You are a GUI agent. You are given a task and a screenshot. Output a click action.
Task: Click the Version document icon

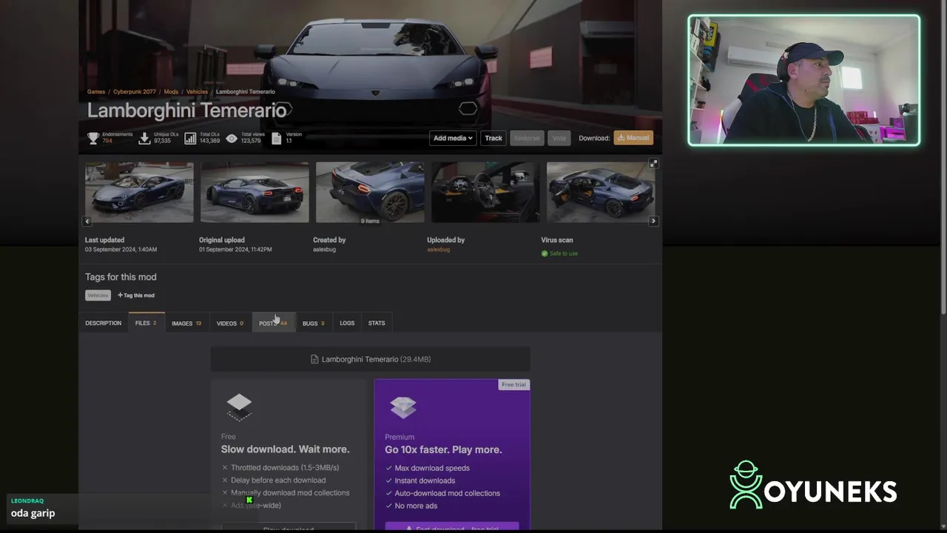(x=277, y=138)
